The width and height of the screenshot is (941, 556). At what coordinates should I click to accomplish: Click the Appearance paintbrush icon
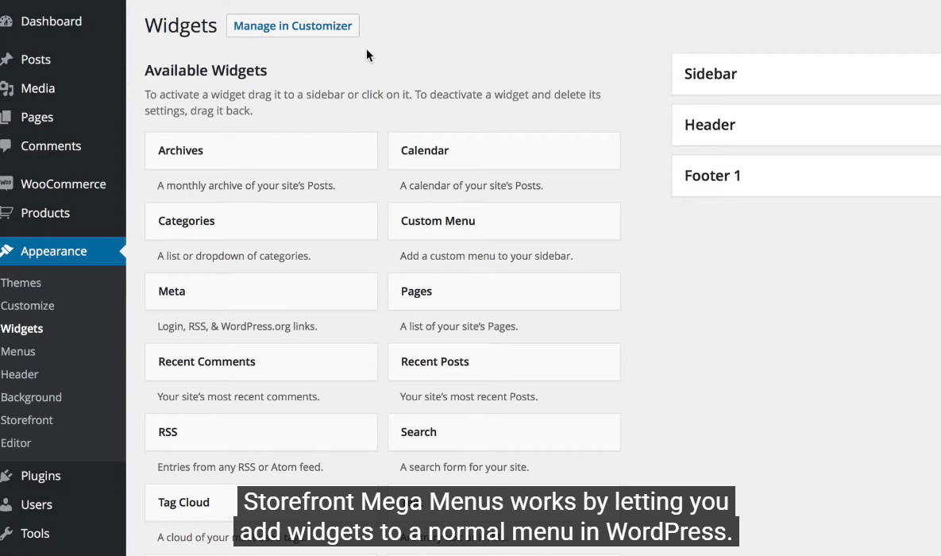6,251
